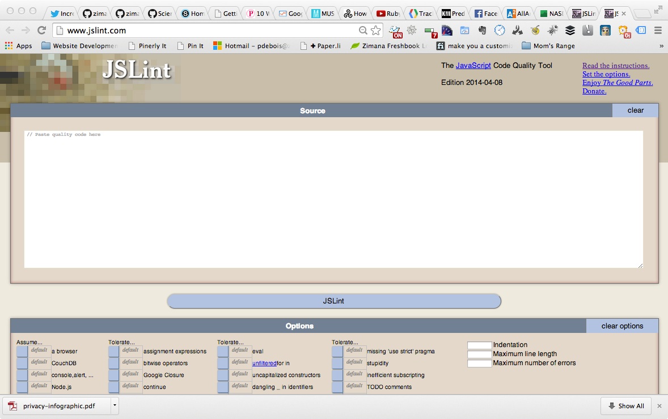Screen dimensions: 668x419
Task: Open the extension with red 7 badge
Action: tap(431, 32)
